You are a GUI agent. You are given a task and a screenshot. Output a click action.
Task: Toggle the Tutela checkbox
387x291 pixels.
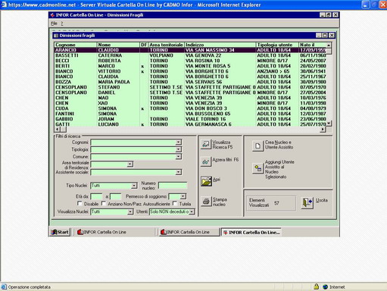pos(175,203)
